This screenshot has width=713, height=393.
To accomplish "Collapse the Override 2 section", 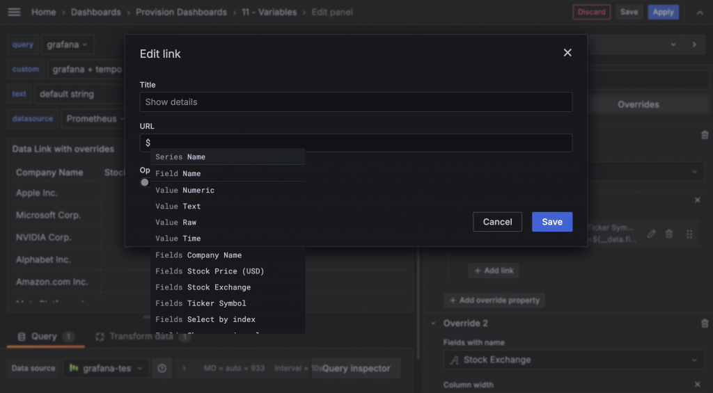I will (x=433, y=323).
